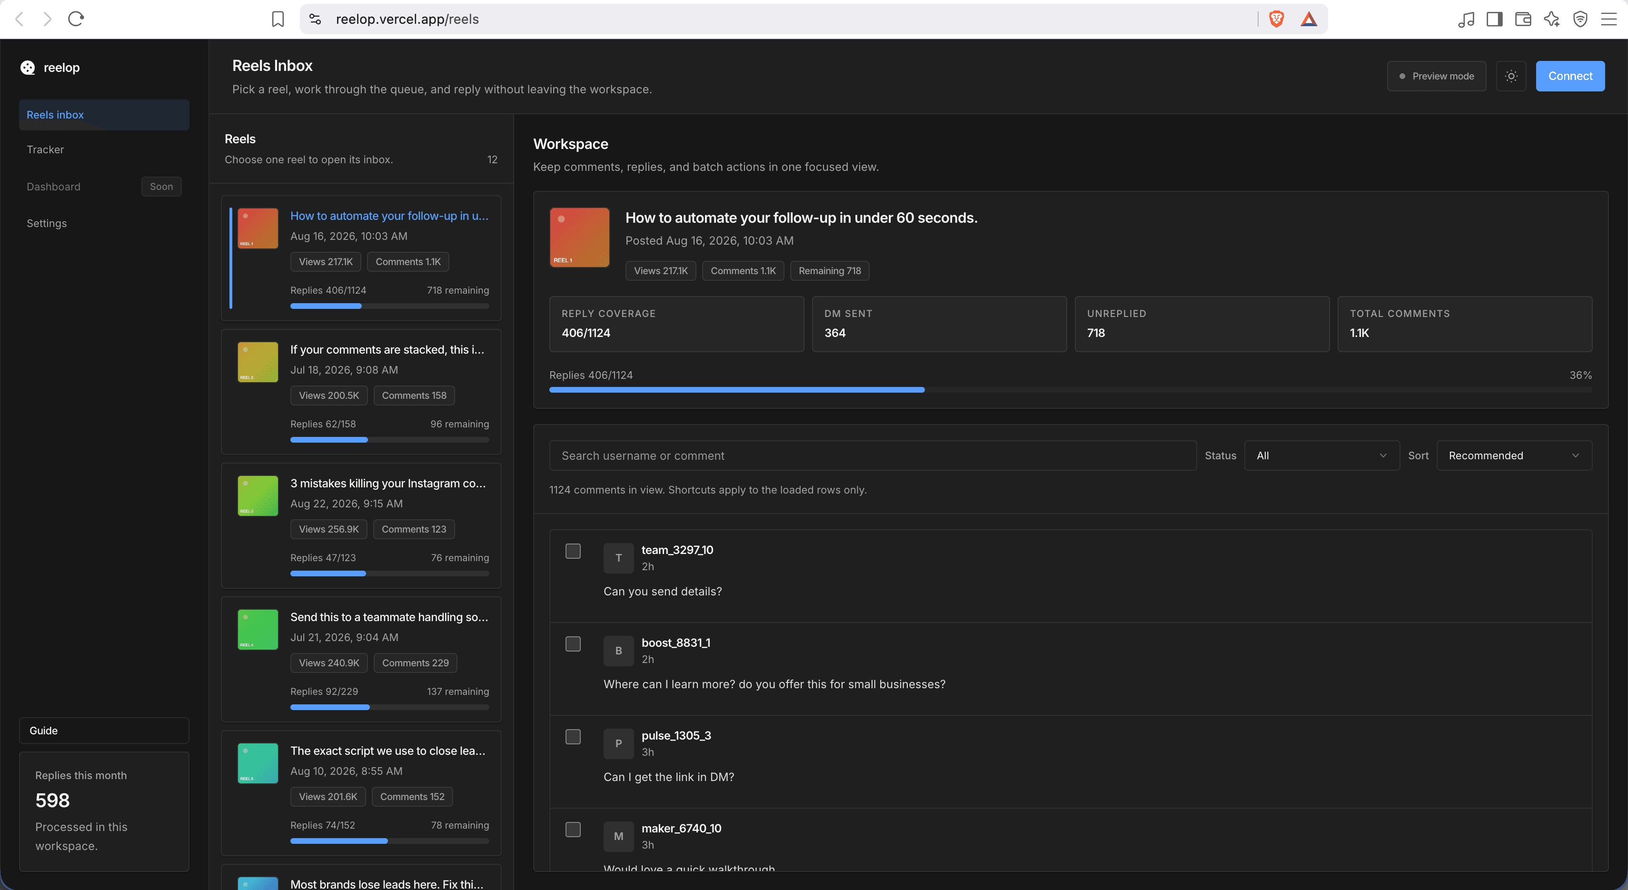Open Tracker in the sidebar

[104, 149]
